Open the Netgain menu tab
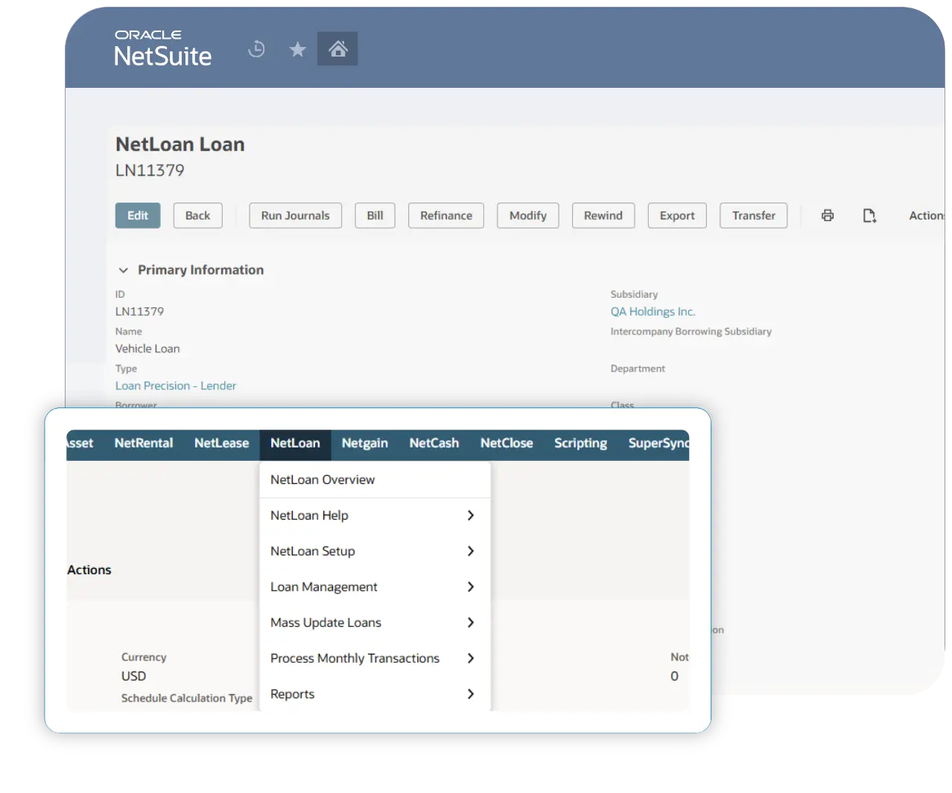The width and height of the screenshot is (952, 793). point(365,443)
